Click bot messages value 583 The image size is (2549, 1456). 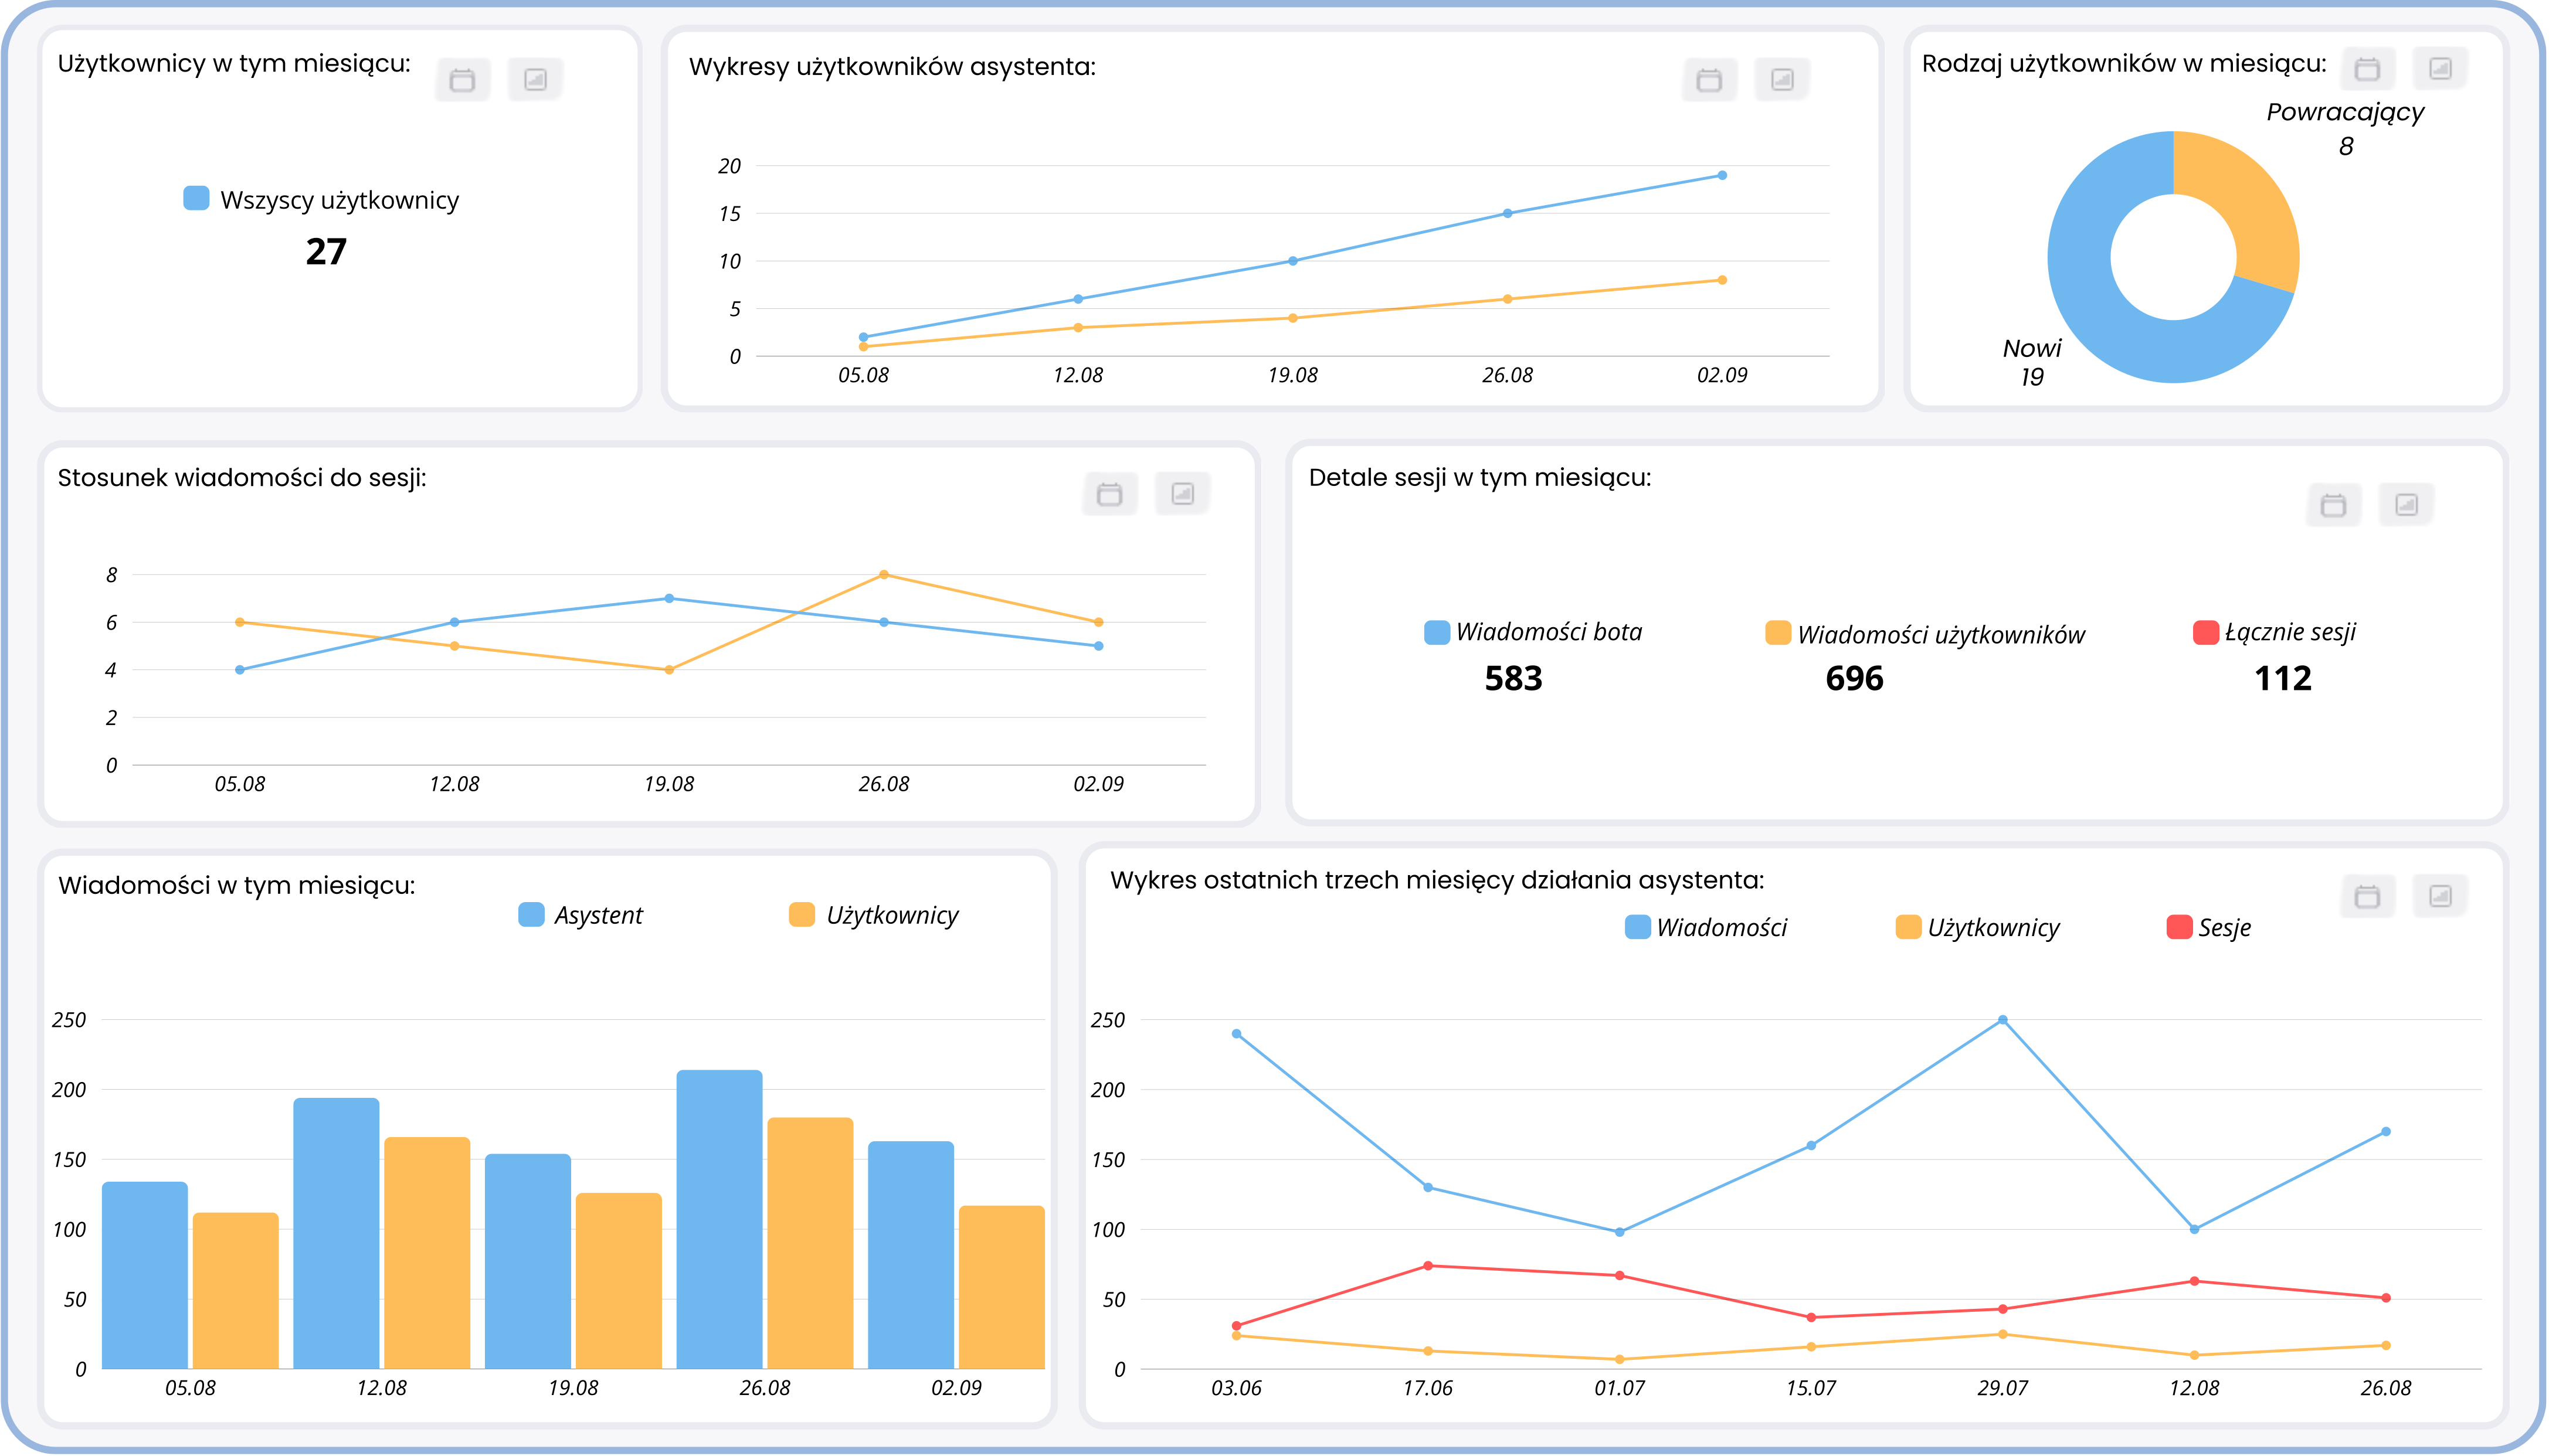[x=1513, y=679]
